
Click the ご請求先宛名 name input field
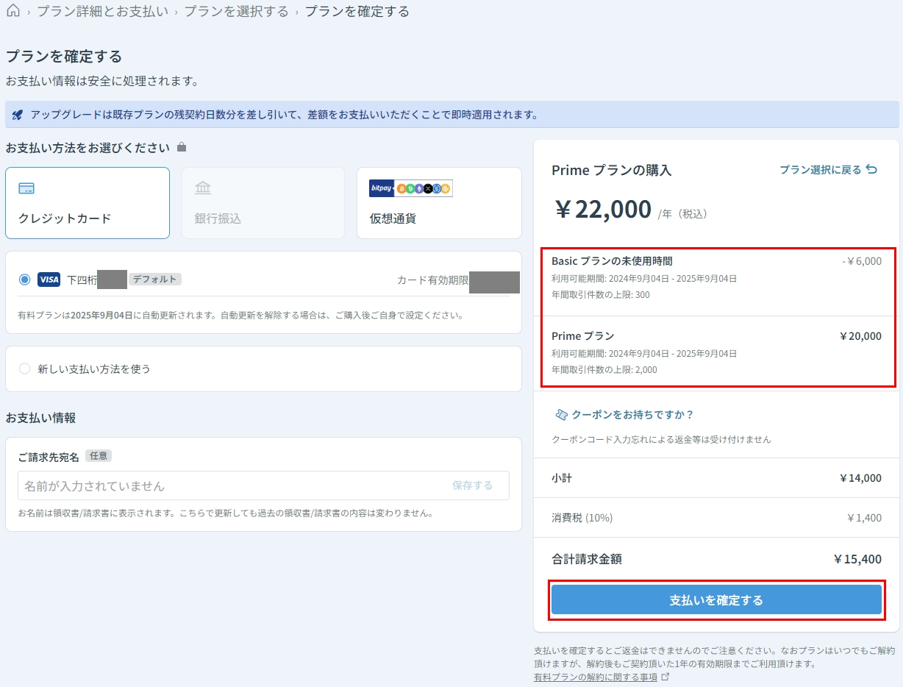click(x=263, y=485)
